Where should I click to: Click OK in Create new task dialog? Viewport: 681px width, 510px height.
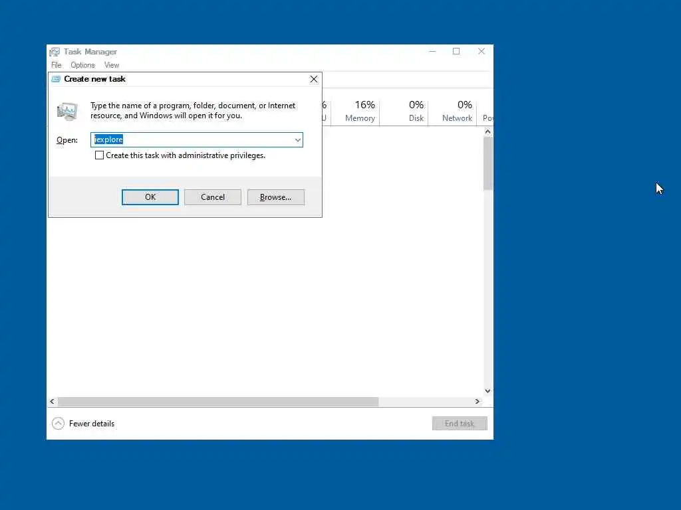pyautogui.click(x=150, y=197)
